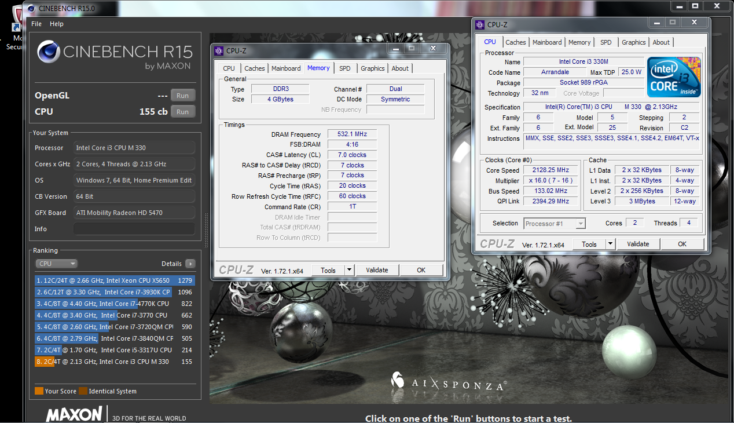Open Caches tab in right CPU-Z window

(x=515, y=42)
